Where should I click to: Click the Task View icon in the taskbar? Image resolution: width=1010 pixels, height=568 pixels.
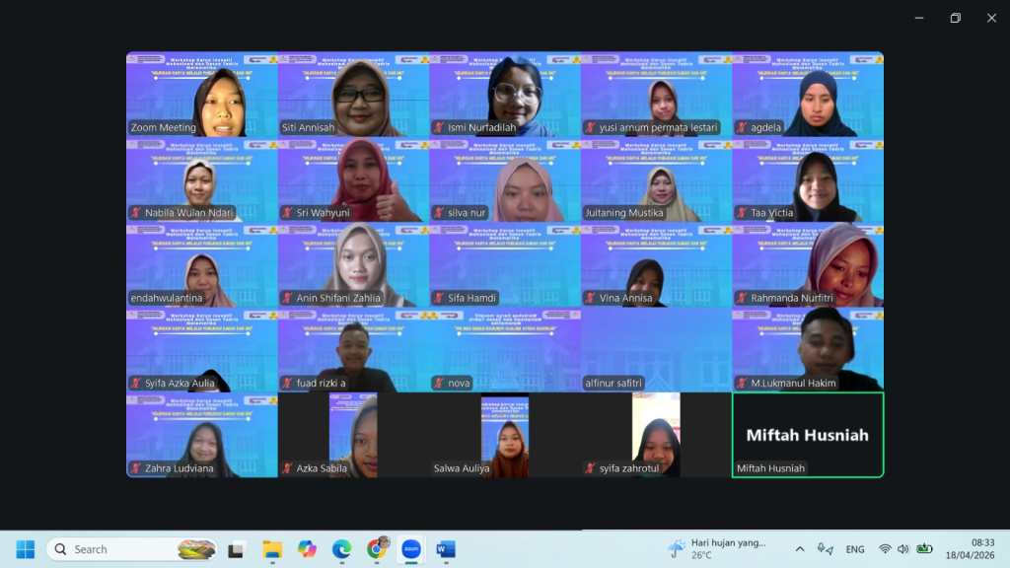[237, 549]
